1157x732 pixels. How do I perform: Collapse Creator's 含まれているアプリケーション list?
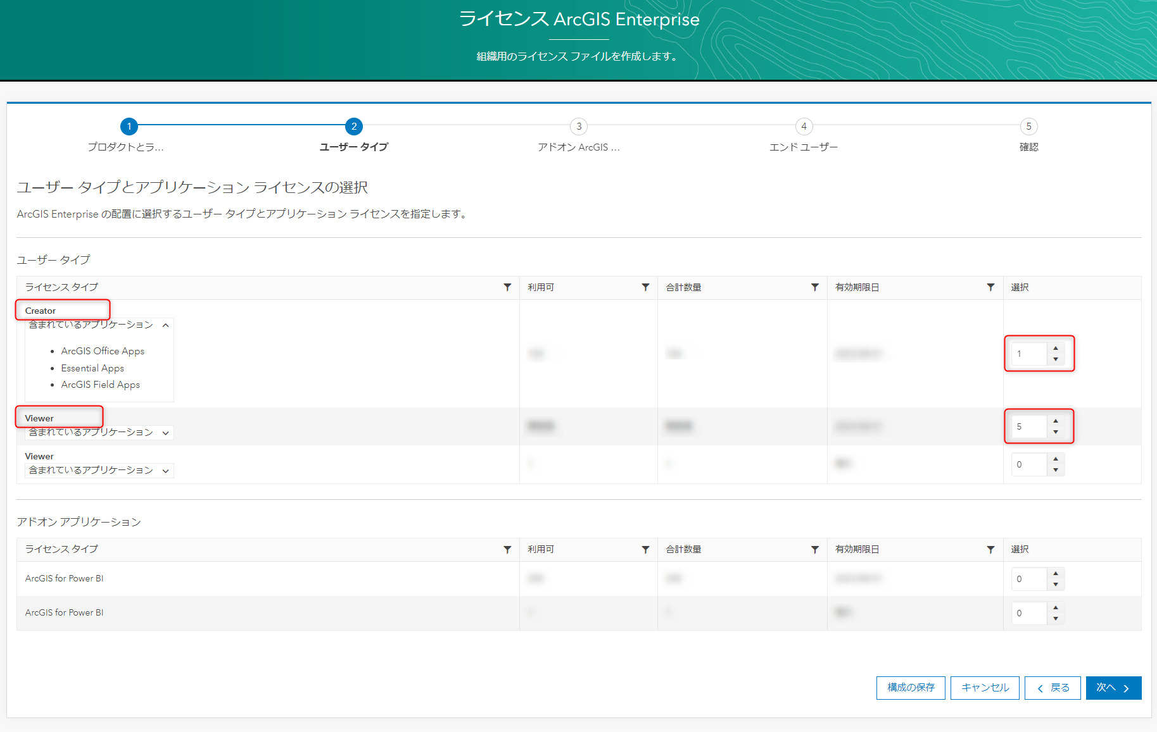point(165,325)
